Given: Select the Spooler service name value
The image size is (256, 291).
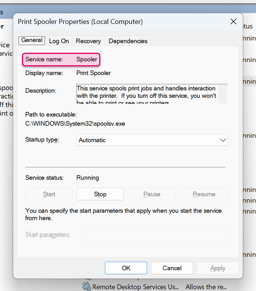Looking at the screenshot, I should click(87, 60).
